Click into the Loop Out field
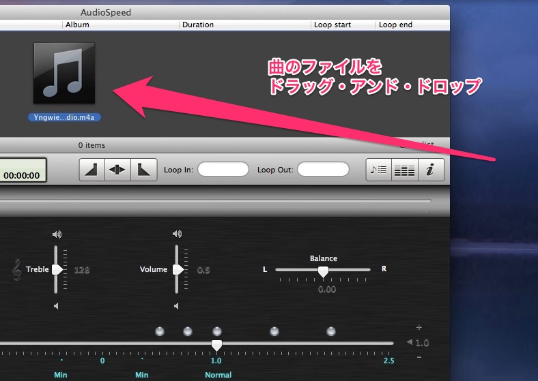Image resolution: width=538 pixels, height=381 pixels. (323, 169)
